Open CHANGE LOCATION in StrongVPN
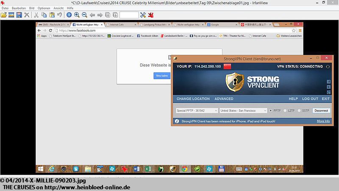The height and width of the screenshot is (191, 339). pos(193,99)
